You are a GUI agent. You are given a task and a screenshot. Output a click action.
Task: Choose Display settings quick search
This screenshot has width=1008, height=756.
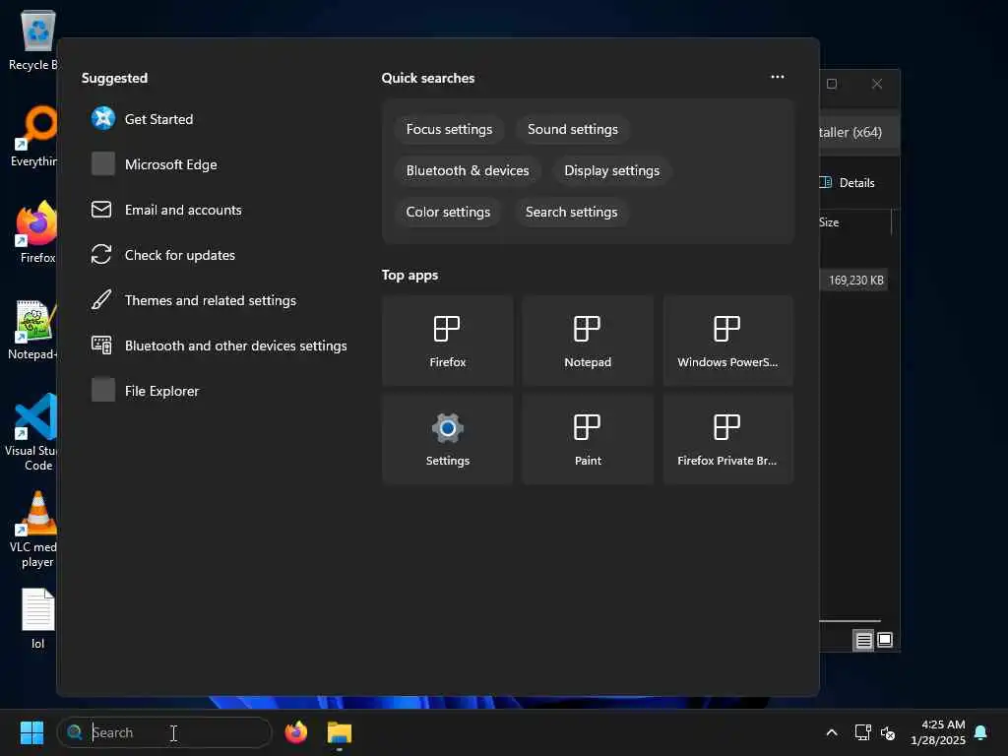click(x=612, y=170)
